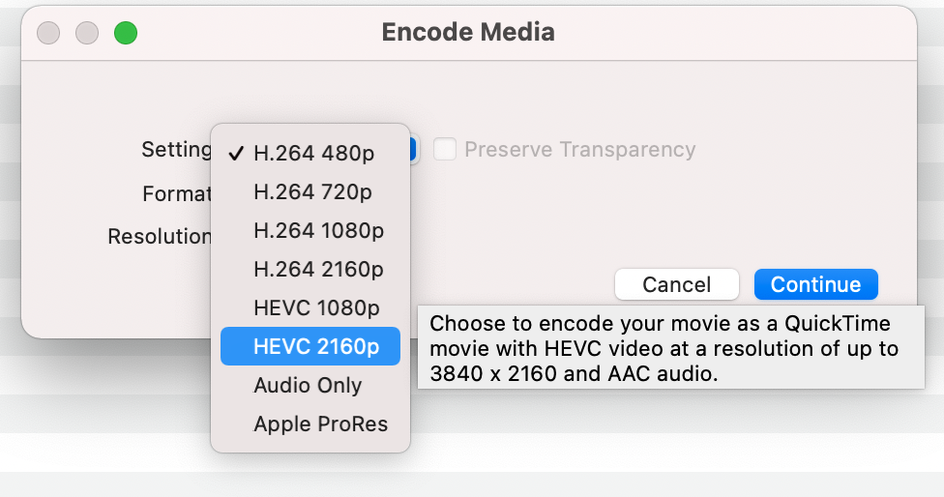The image size is (944, 497).
Task: Click the Preserve Transparency label text
Action: coord(579,150)
